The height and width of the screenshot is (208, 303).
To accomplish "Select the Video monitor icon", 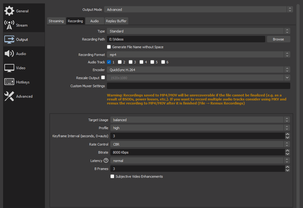I will 9,68.
